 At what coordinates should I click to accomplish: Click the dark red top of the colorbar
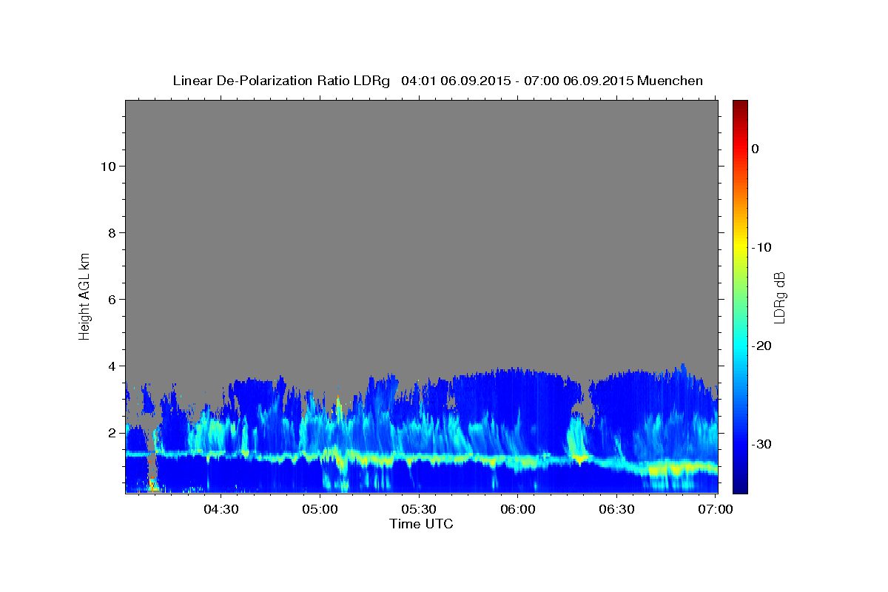(740, 105)
